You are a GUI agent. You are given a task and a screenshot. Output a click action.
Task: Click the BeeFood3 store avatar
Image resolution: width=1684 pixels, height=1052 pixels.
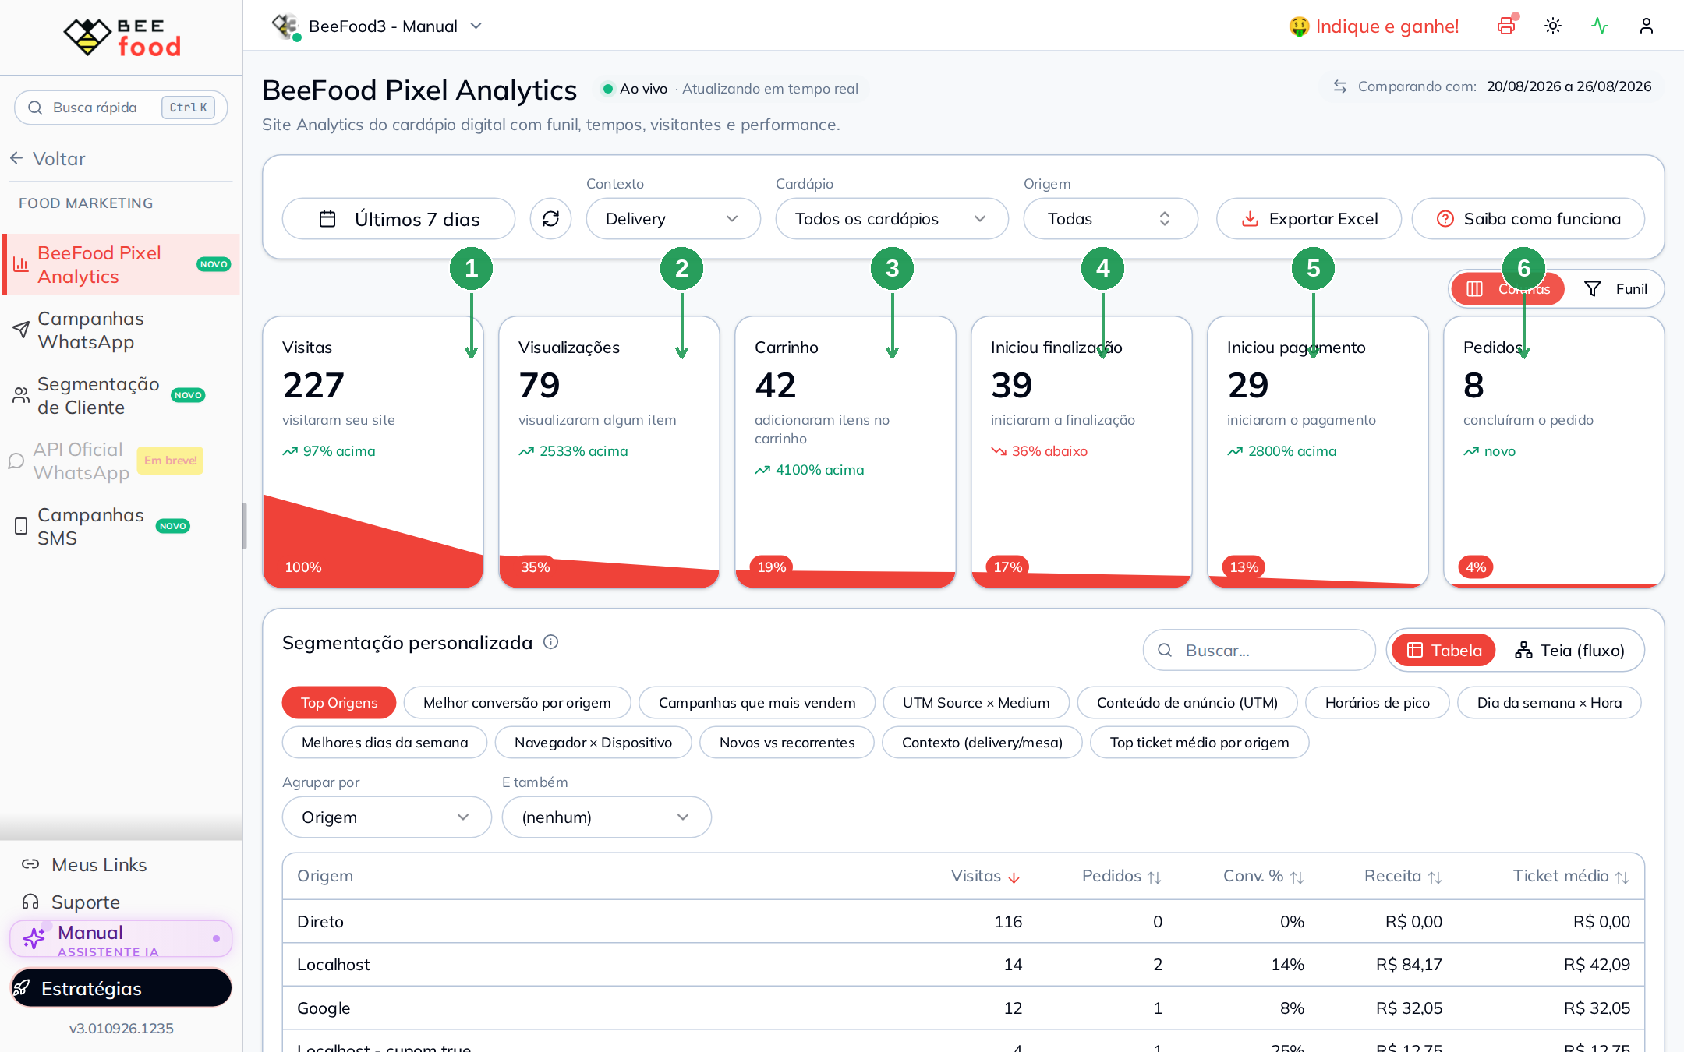tap(285, 26)
